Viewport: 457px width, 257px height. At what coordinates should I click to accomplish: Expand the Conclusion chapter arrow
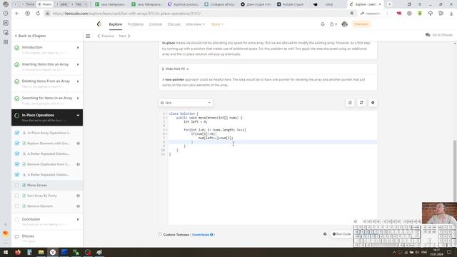pos(78,219)
